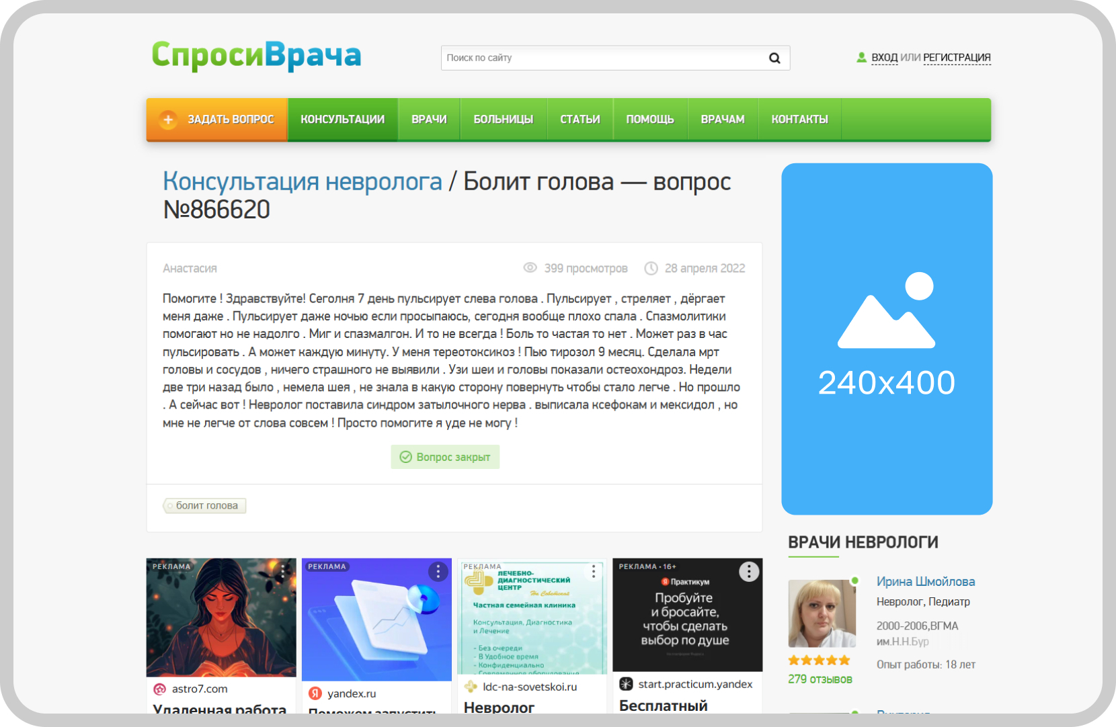The height and width of the screenshot is (727, 1116).
Task: Click the orange plus icon for asking question
Action: click(x=168, y=120)
